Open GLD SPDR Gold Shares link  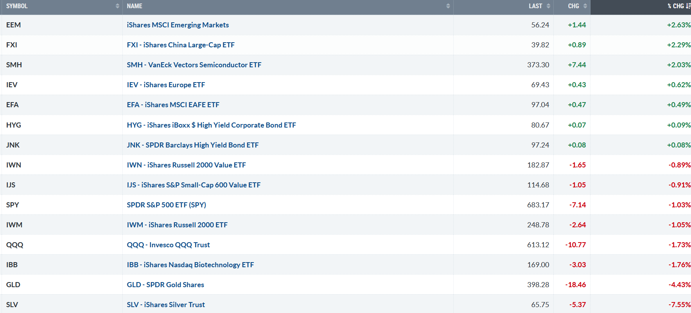(165, 285)
